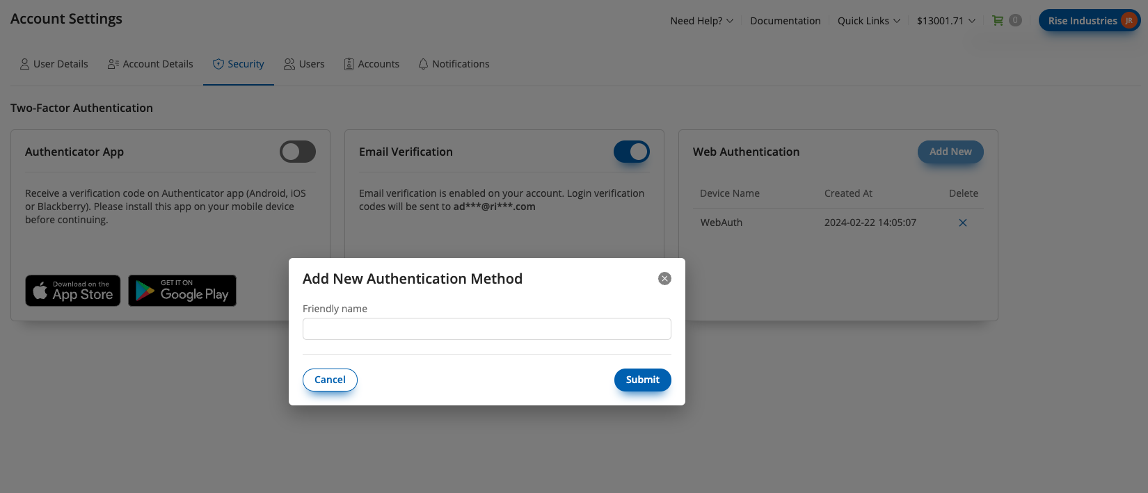Close the Add New Authentication Method dialog
Image resolution: width=1148 pixels, height=493 pixels.
[664, 279]
